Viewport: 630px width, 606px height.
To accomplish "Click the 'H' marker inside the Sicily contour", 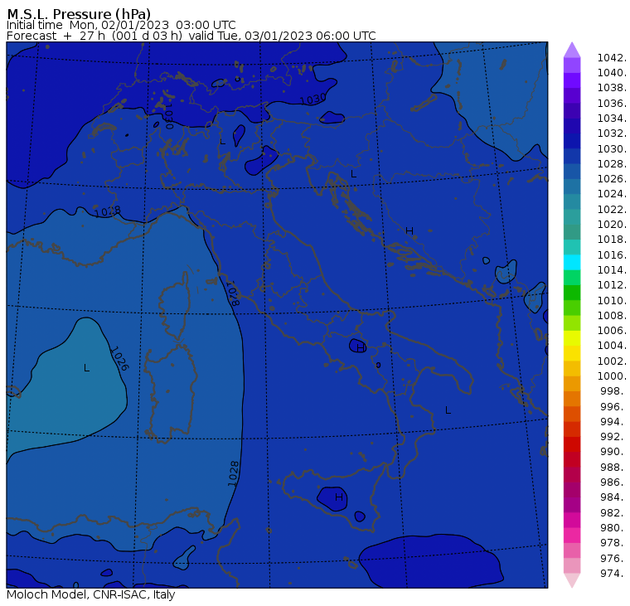I will pyautogui.click(x=339, y=497).
